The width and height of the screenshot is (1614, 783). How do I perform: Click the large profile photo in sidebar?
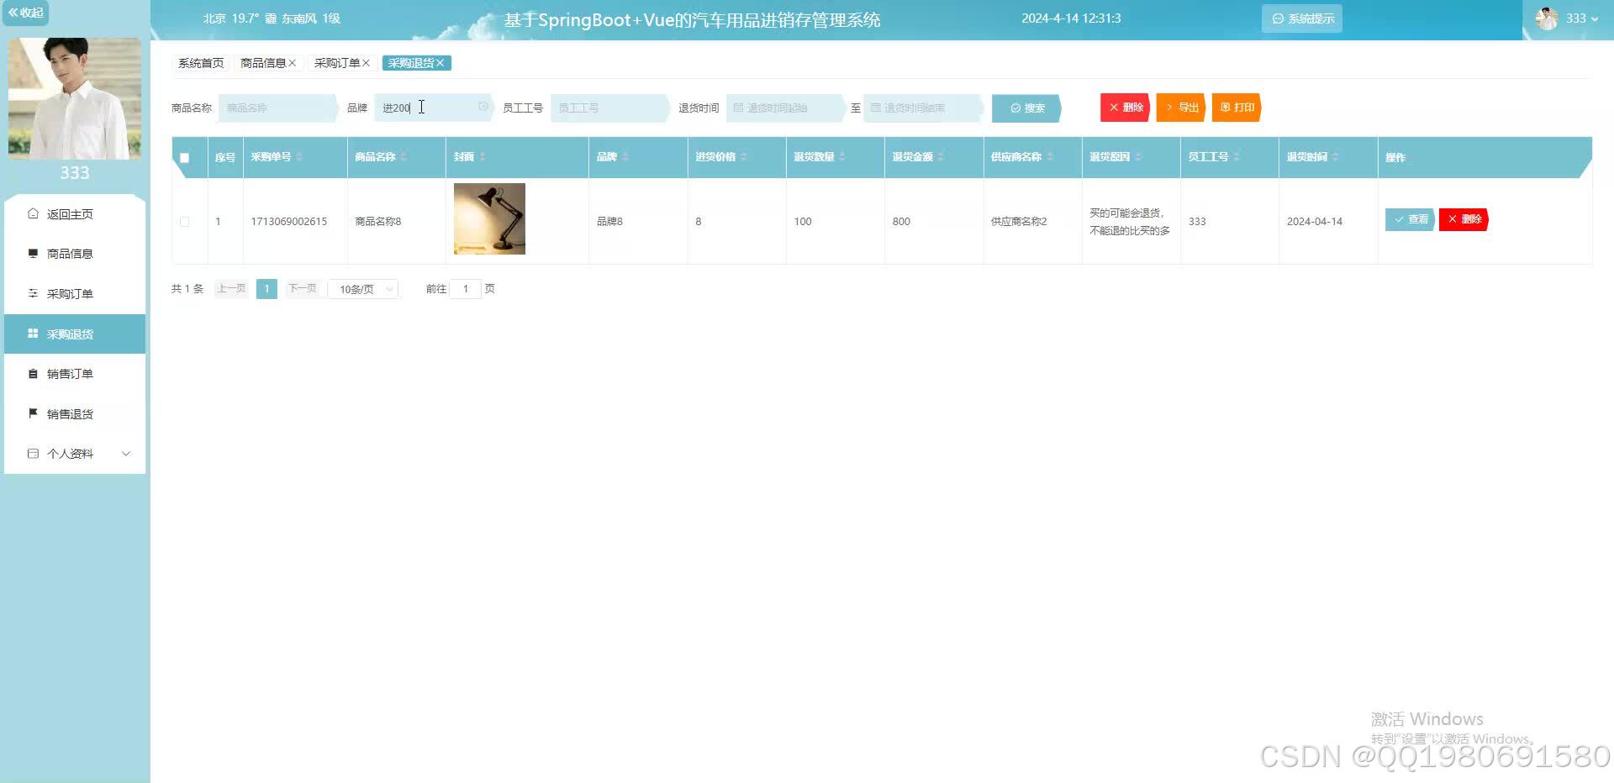pos(75,98)
